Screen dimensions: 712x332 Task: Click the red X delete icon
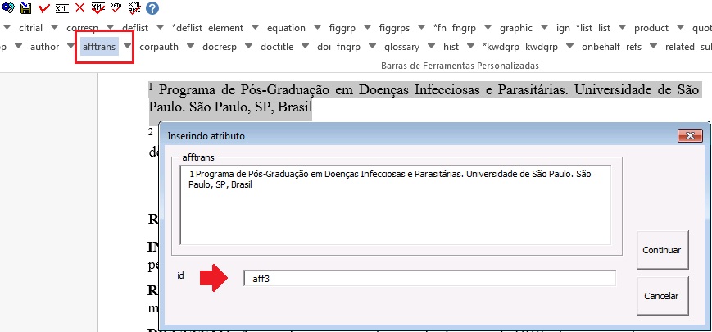click(x=79, y=7)
